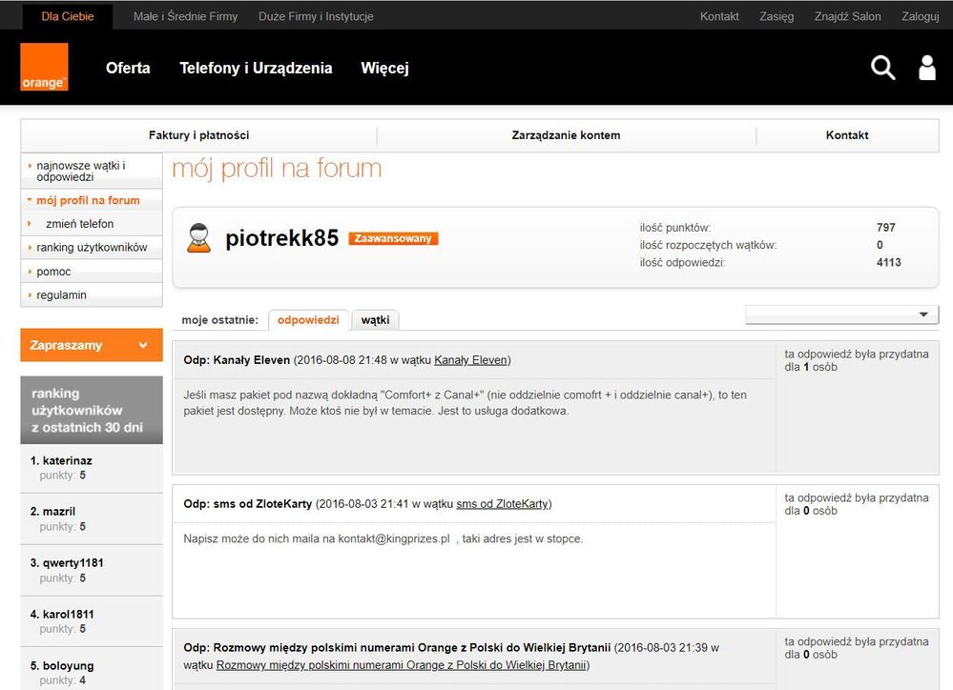The height and width of the screenshot is (690, 953).
Task: Open Telefony i Urządzenia menu
Action: coord(256,68)
